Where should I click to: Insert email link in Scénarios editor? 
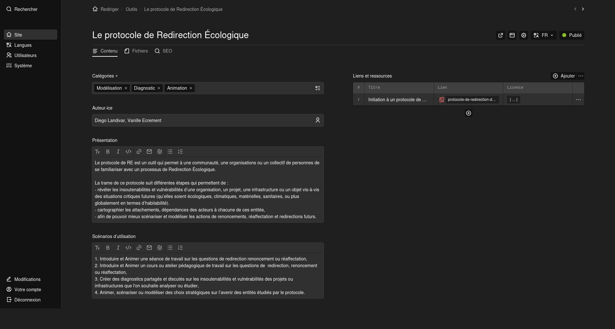click(x=149, y=248)
